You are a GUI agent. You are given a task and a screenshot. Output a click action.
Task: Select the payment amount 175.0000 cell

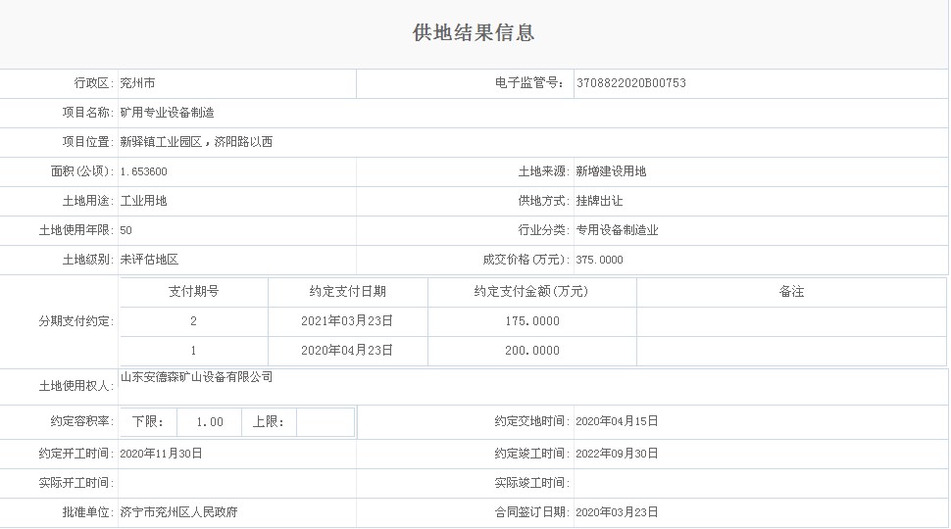[x=531, y=321]
